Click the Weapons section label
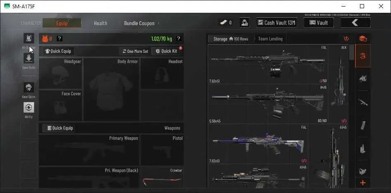The height and width of the screenshot is (193, 391). tap(172, 128)
